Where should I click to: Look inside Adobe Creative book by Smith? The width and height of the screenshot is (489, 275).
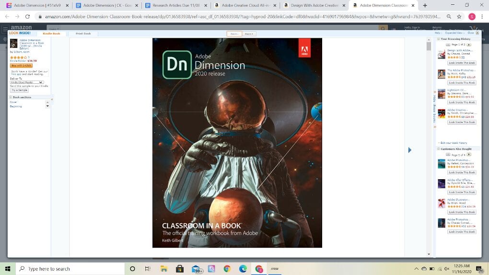pos(462,122)
